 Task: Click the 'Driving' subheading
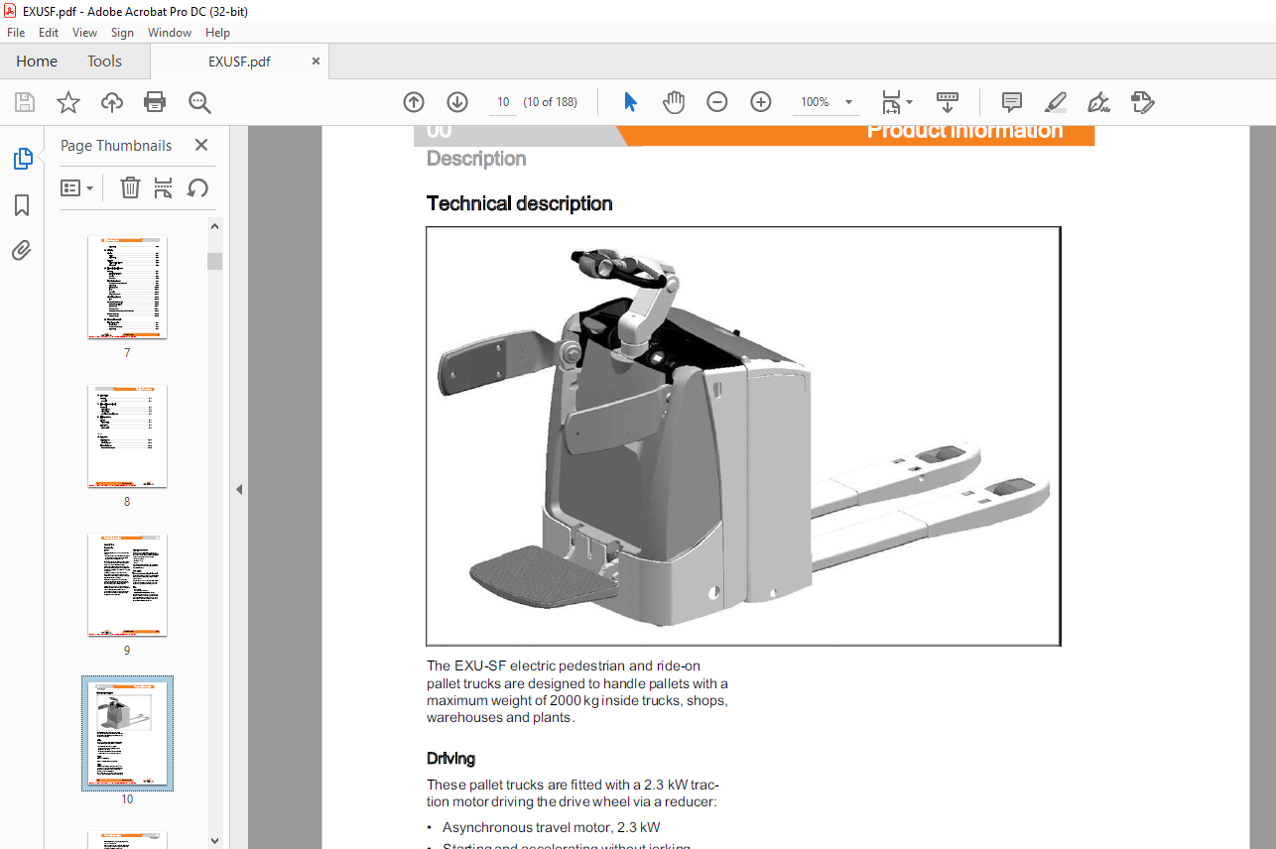pyautogui.click(x=450, y=759)
